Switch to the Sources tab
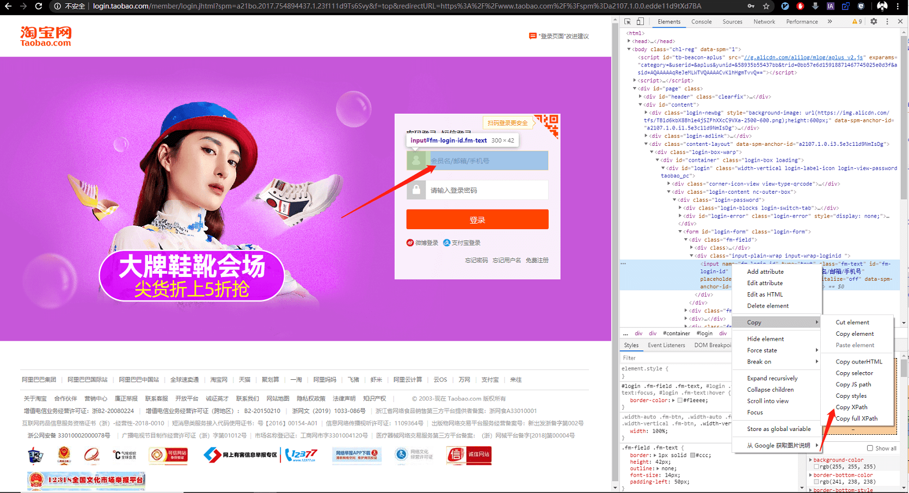 coord(732,22)
